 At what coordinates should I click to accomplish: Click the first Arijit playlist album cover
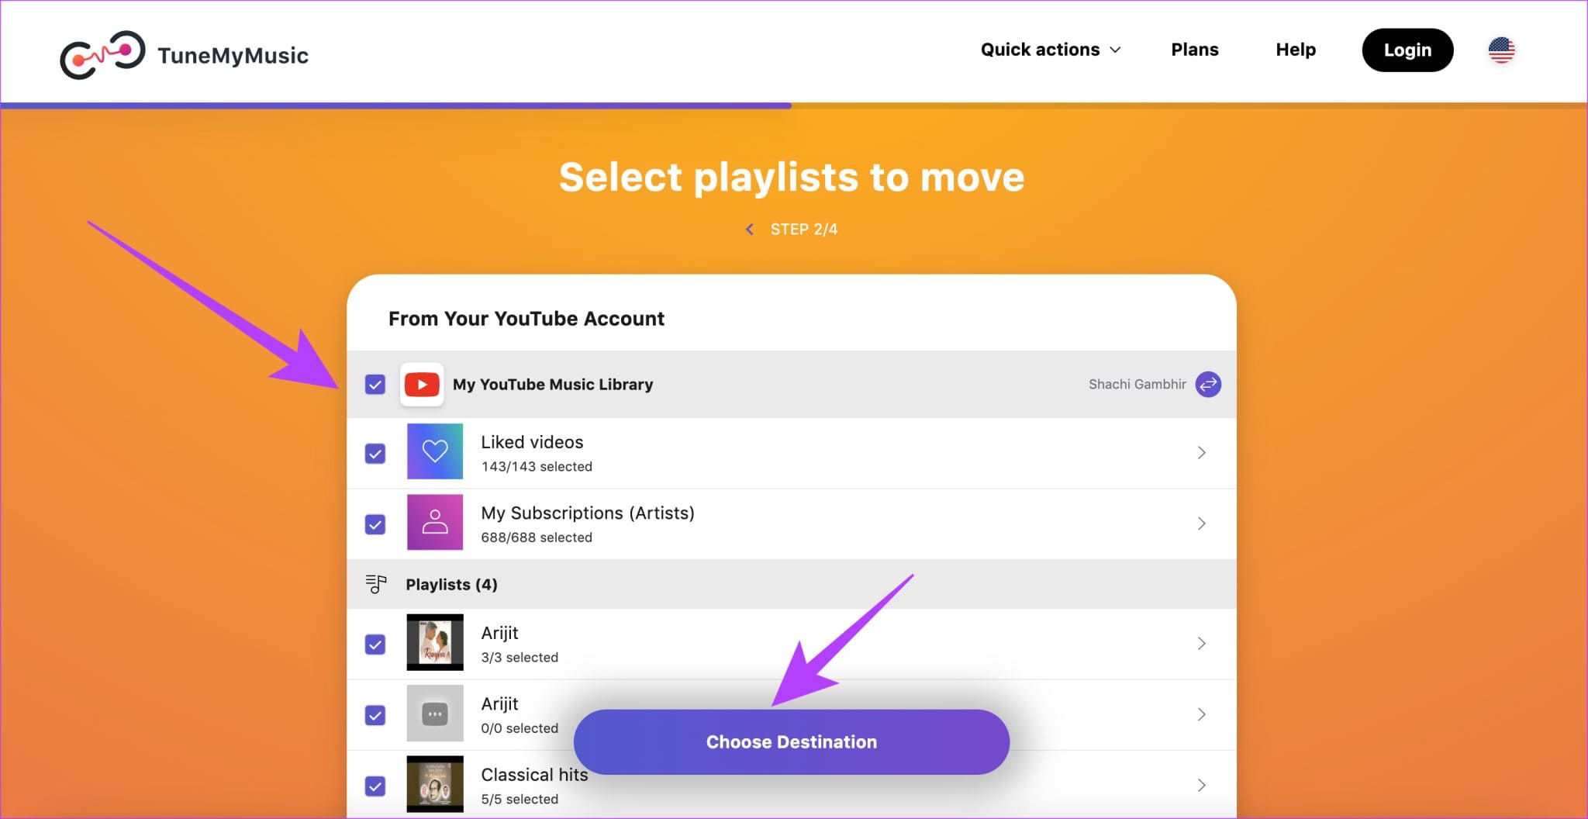tap(435, 642)
